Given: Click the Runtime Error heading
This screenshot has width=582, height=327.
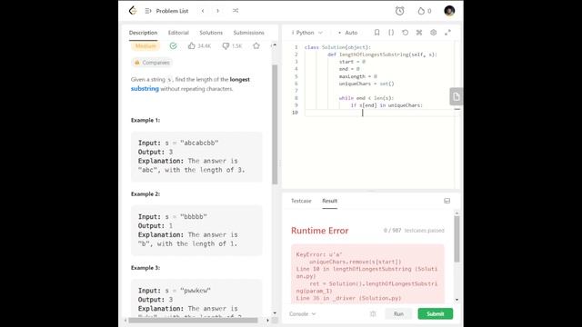Looking at the screenshot, I should coord(319,231).
